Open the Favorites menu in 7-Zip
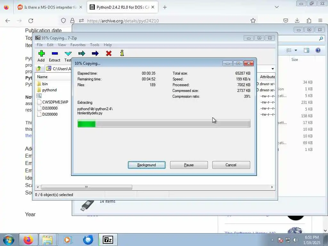This screenshot has height=246, width=328. 78,45
